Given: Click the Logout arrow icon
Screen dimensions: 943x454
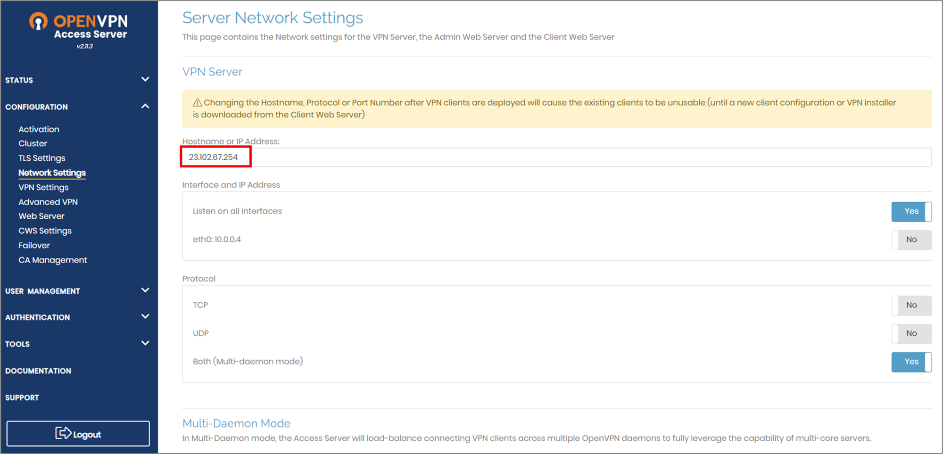Looking at the screenshot, I should [x=63, y=433].
